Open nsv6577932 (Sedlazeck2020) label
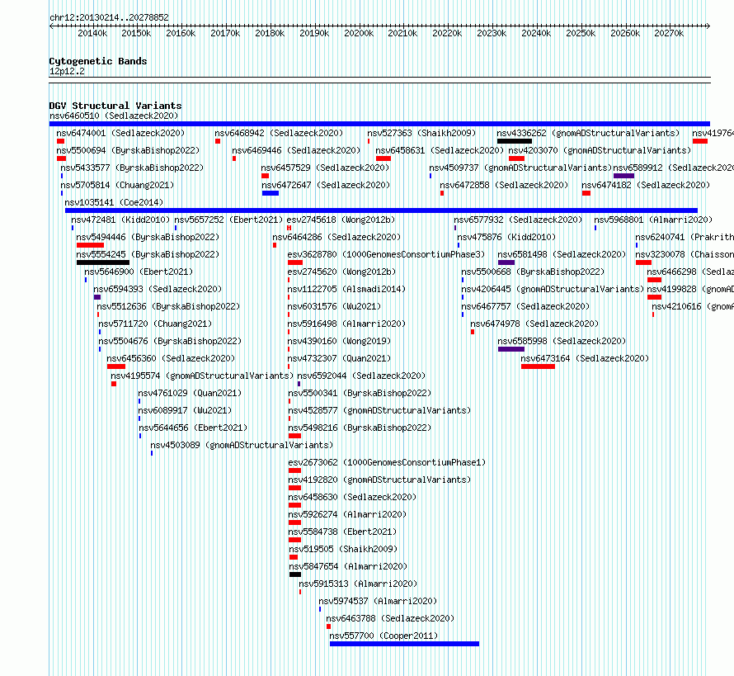The image size is (734, 676). click(x=518, y=220)
